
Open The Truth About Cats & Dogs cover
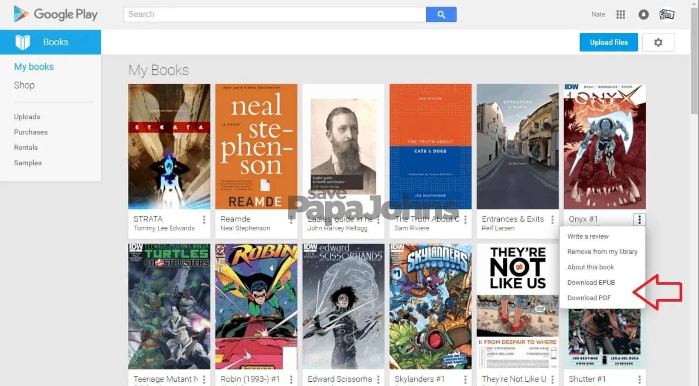coord(430,147)
